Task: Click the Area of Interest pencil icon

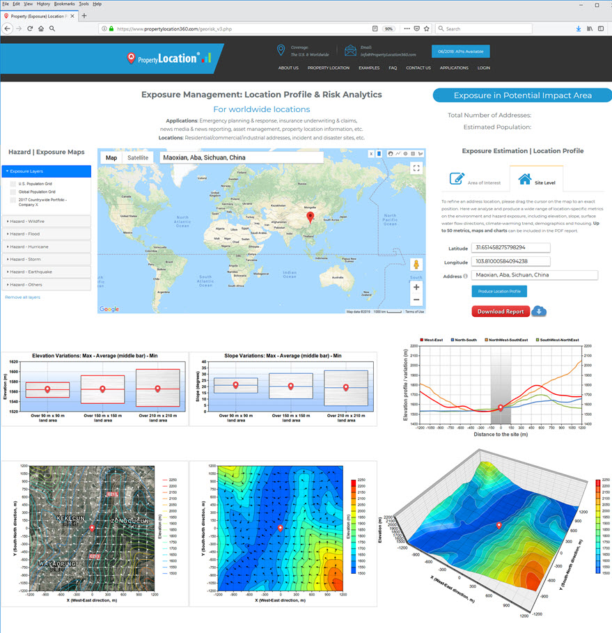Action: click(457, 178)
